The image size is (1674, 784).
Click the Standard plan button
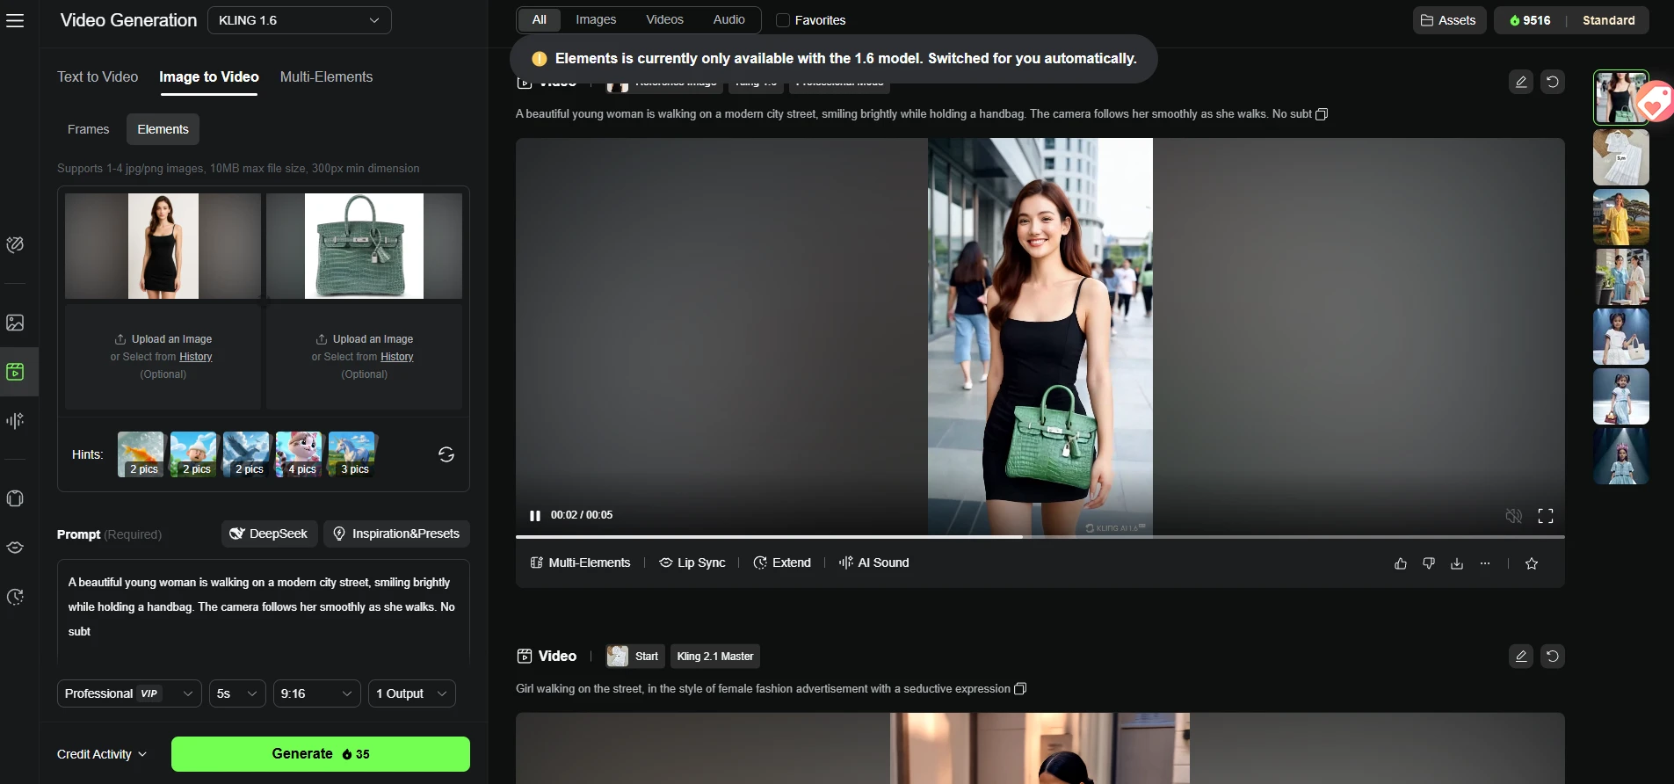tap(1608, 20)
